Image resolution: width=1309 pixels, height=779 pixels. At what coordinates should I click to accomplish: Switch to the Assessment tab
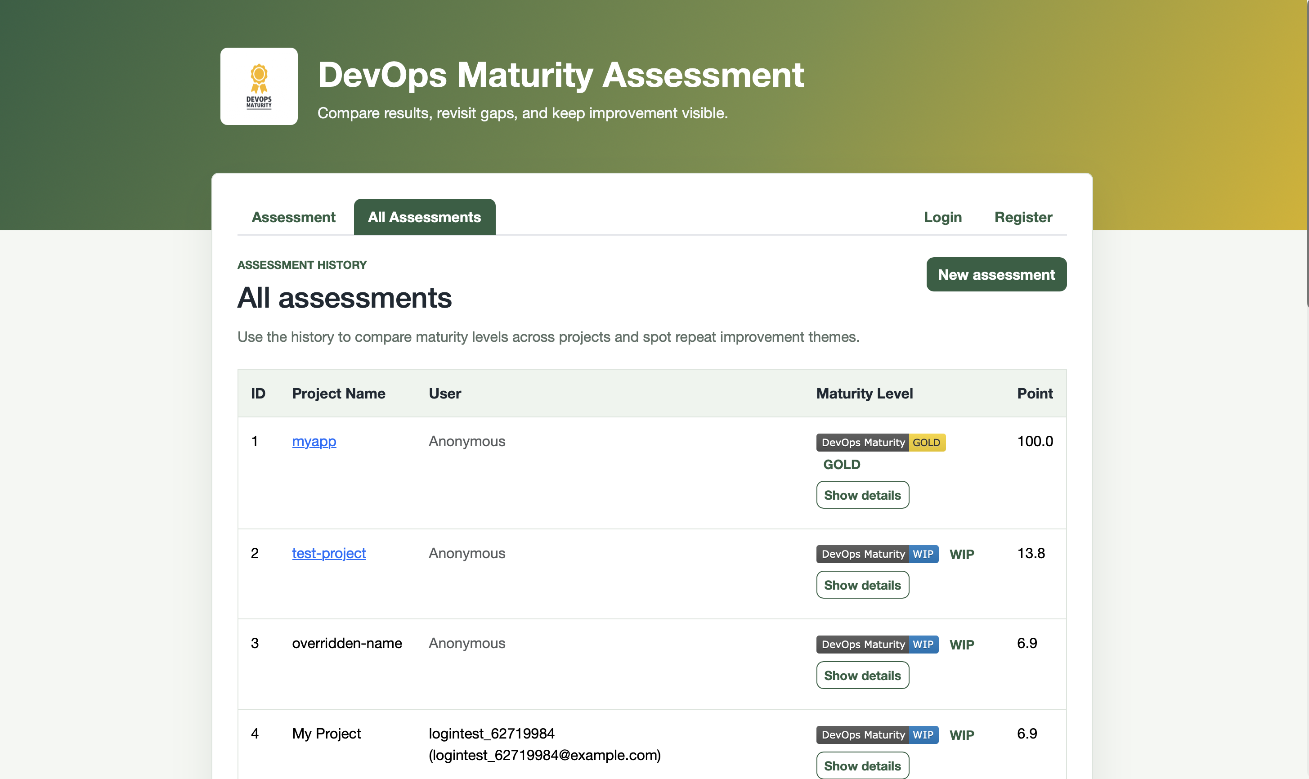point(293,217)
